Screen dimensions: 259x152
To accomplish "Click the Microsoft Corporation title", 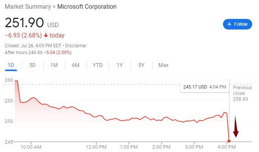I will (87, 7).
